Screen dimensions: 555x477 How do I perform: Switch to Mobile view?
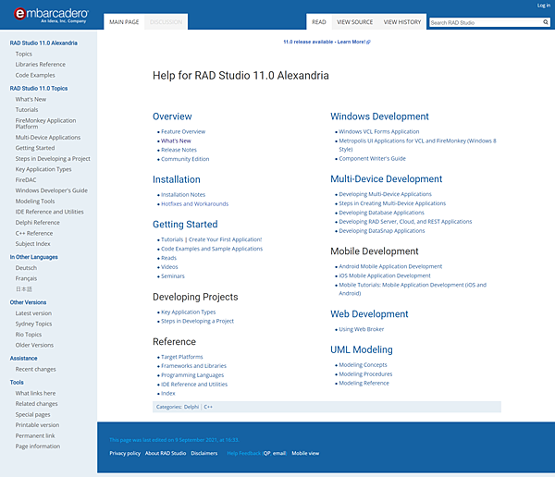(x=305, y=453)
